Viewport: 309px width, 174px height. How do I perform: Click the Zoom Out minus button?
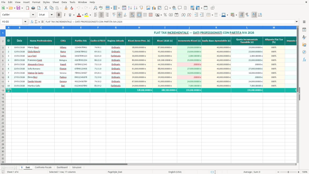pos(278,172)
